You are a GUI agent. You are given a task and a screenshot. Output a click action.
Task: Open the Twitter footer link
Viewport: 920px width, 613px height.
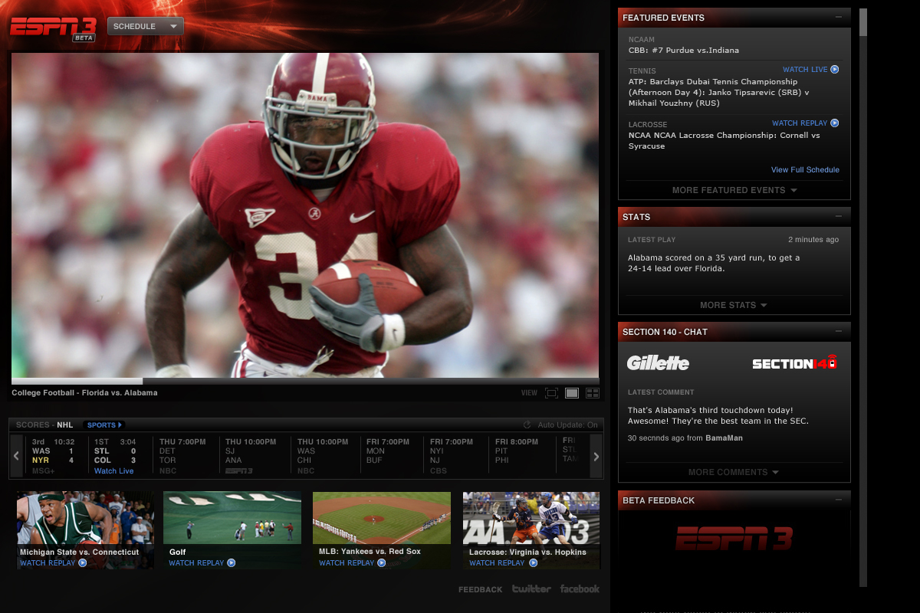point(531,588)
